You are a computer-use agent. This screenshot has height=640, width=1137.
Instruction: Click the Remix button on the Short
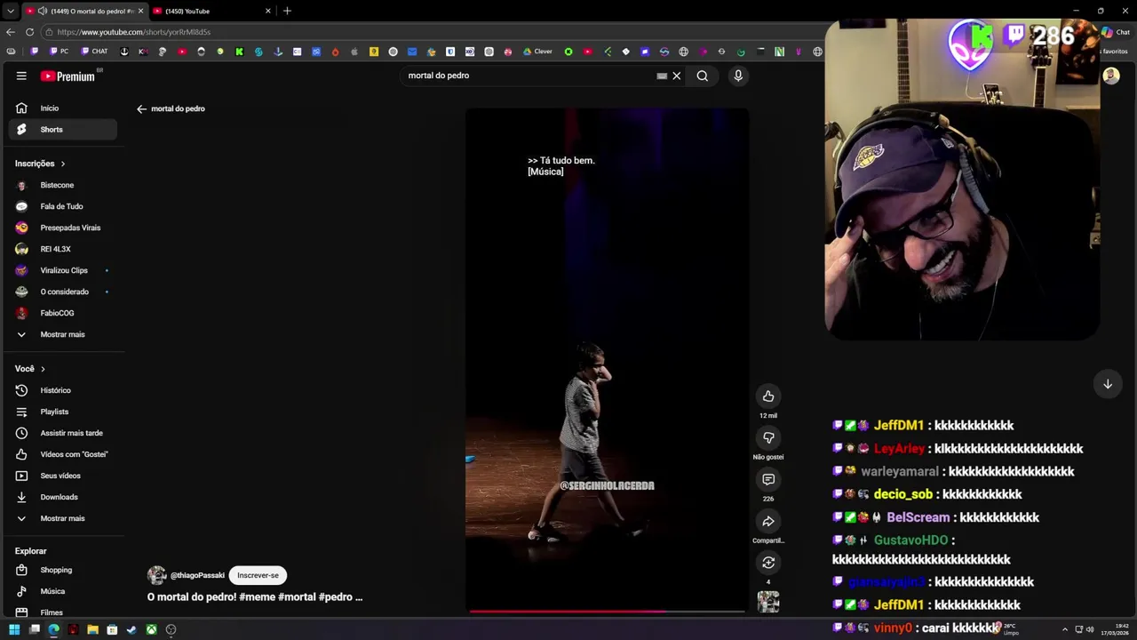coord(768,563)
